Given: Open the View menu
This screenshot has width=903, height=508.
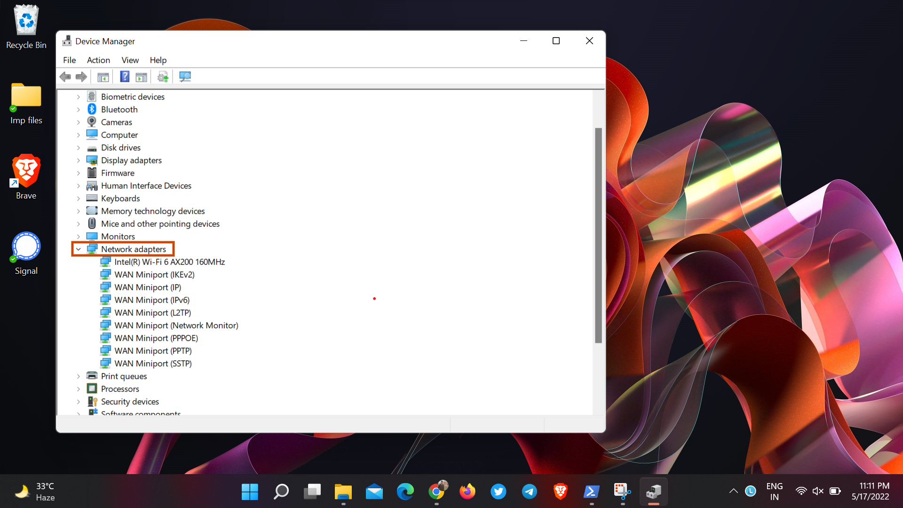Looking at the screenshot, I should pos(129,60).
